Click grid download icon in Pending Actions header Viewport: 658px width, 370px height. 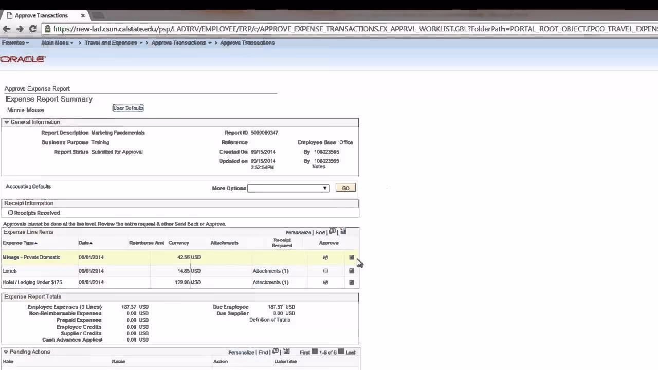286,352
